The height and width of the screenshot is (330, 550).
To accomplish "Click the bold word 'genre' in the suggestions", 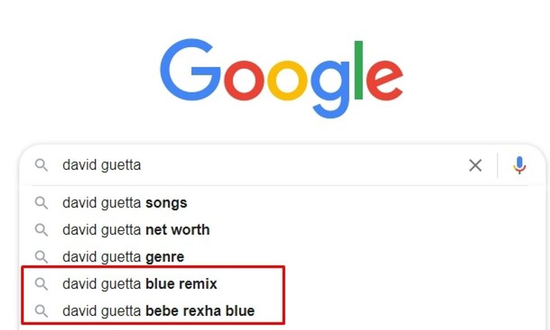I will tap(164, 257).
